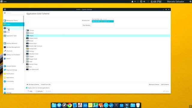Click the Defaults button
The height and width of the screenshot is (108, 192).
coord(39,91)
